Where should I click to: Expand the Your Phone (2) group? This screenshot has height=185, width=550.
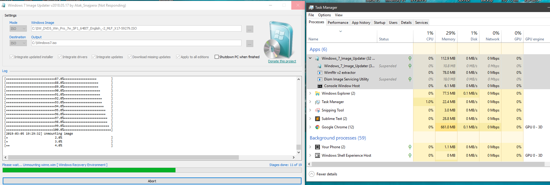(x=310, y=147)
